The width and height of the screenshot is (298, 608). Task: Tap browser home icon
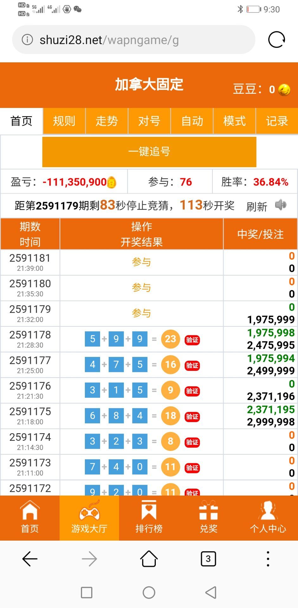point(149,559)
